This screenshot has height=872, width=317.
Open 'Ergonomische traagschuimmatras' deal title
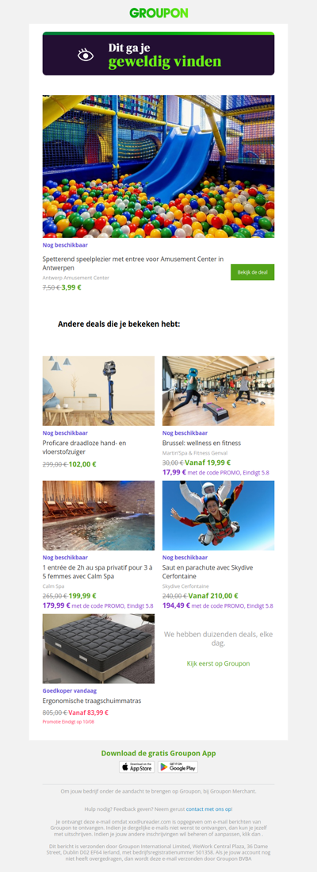click(84, 701)
